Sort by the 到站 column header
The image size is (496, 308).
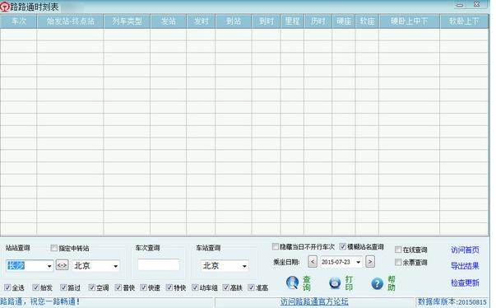234,21
